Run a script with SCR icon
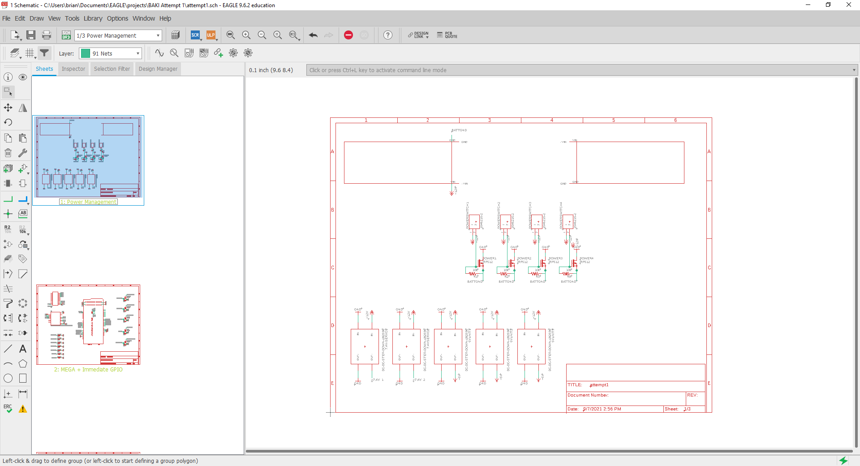860x466 pixels. (x=195, y=35)
